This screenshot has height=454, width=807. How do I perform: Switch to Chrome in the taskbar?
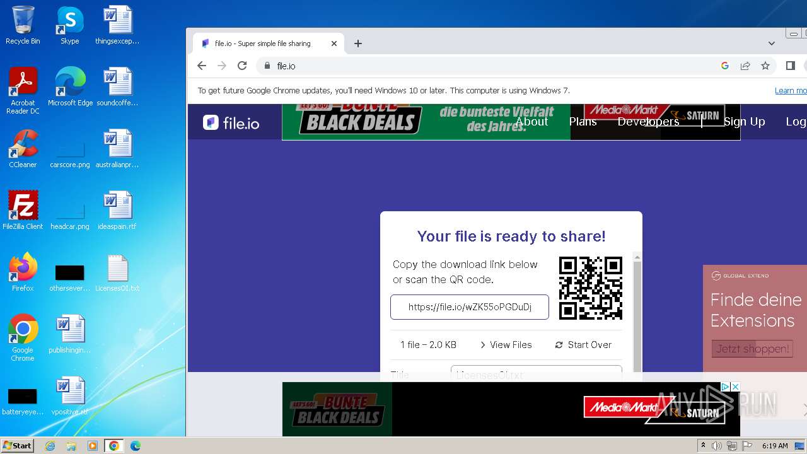[x=114, y=446]
